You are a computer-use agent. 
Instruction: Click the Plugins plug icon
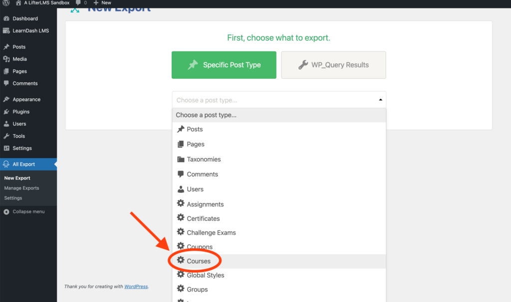pos(6,111)
